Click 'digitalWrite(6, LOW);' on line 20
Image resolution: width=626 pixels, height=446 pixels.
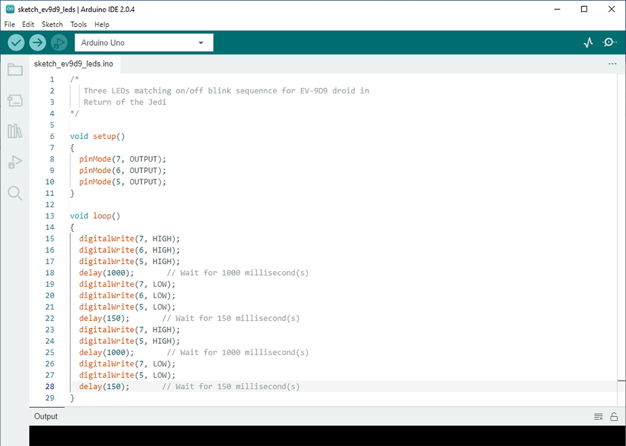click(127, 295)
